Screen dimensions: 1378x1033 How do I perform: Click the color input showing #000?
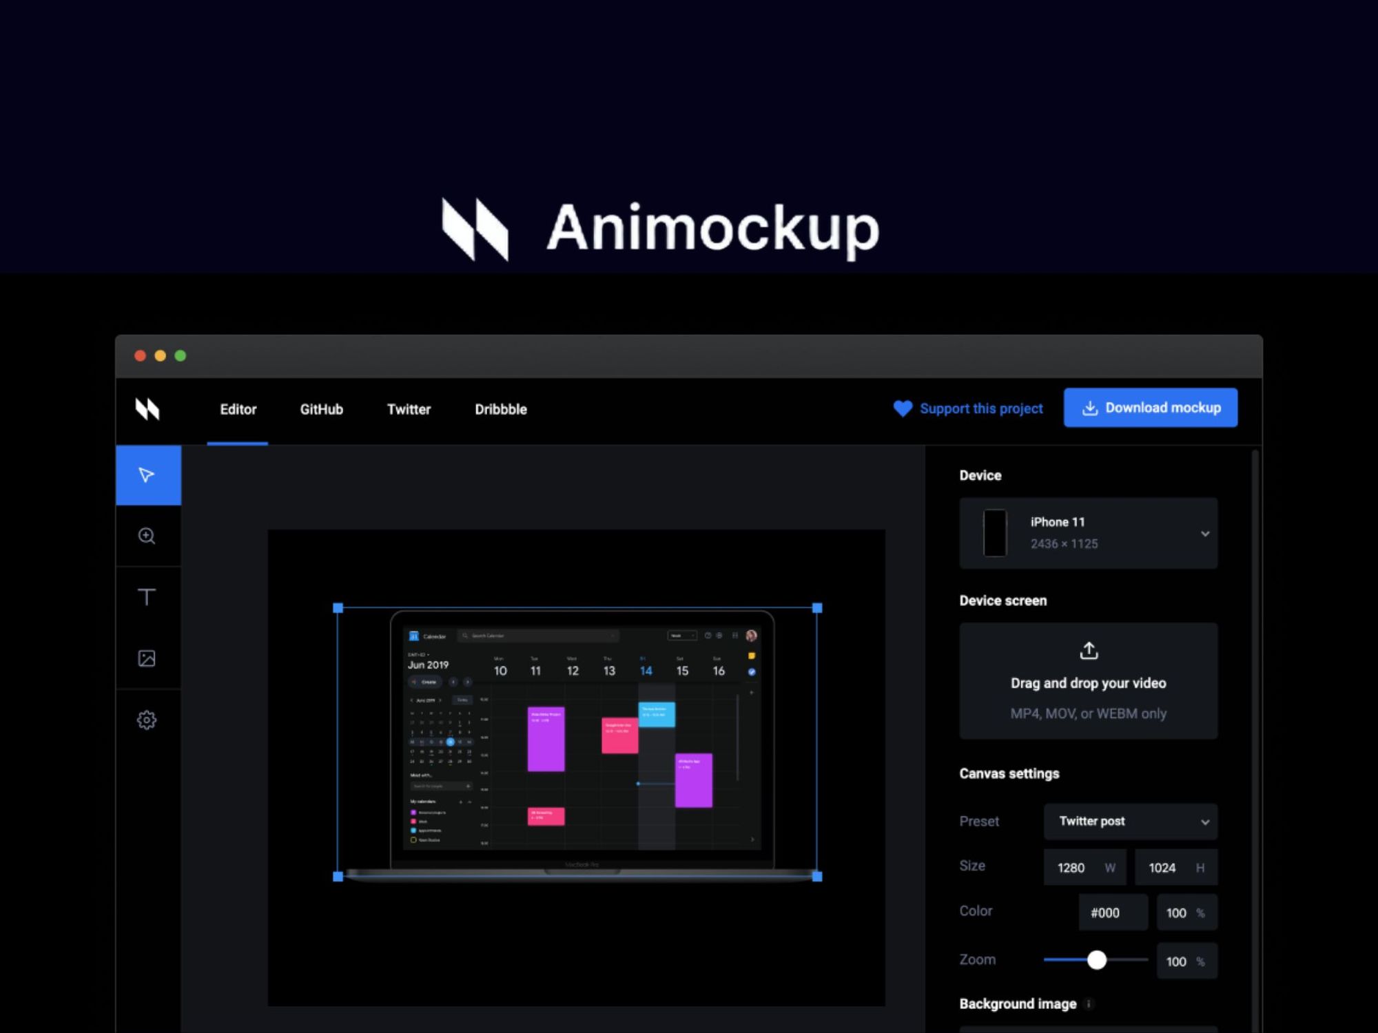tap(1112, 912)
